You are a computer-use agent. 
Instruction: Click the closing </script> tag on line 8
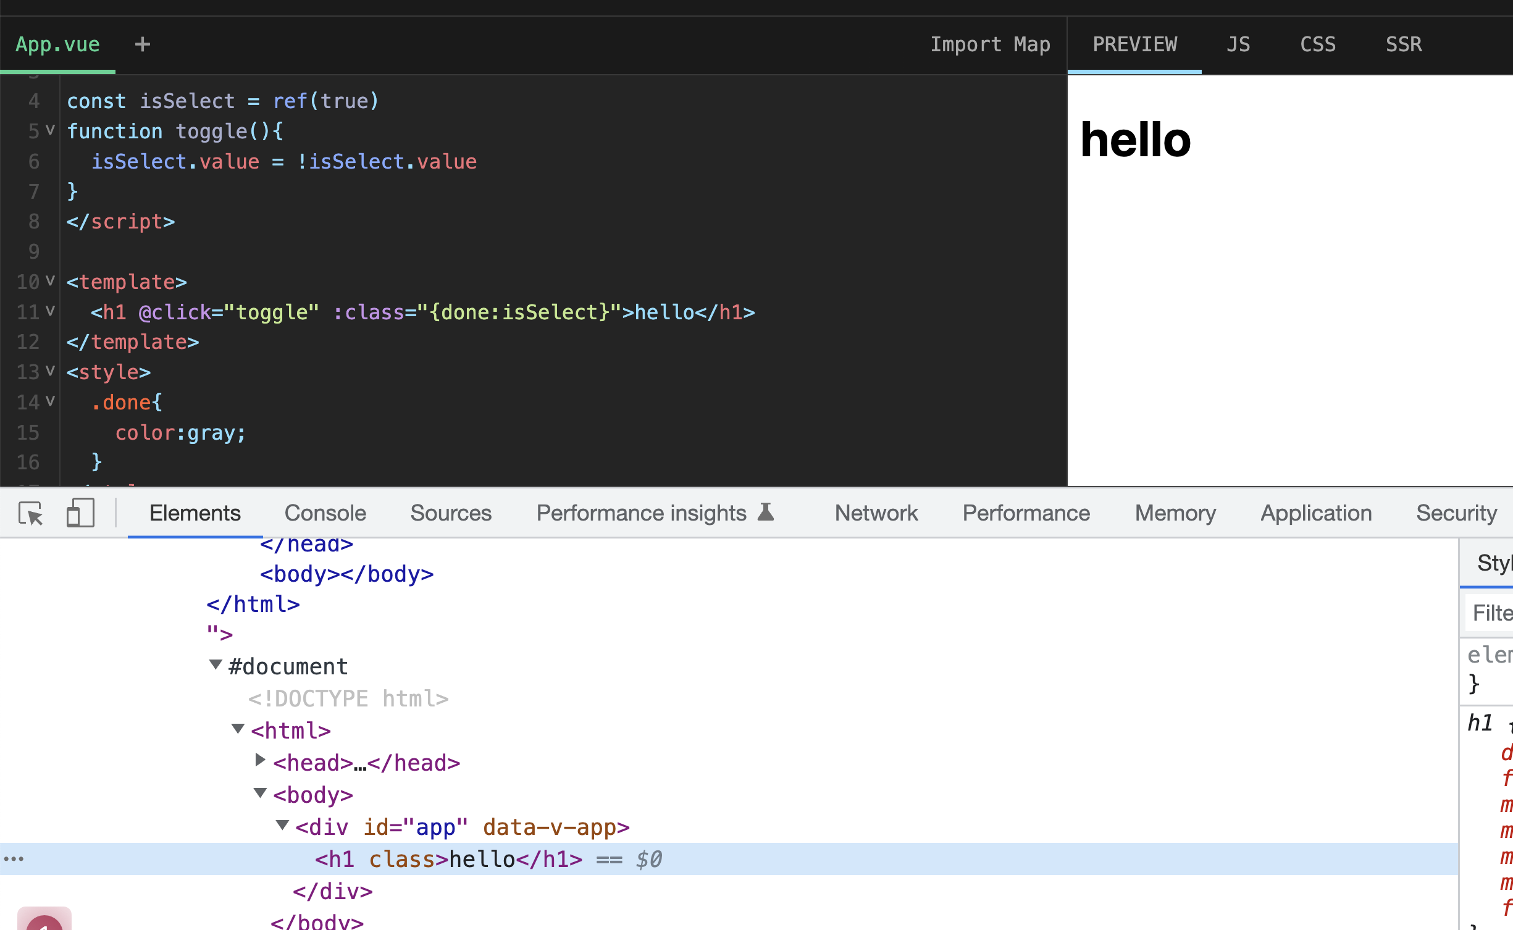point(120,221)
